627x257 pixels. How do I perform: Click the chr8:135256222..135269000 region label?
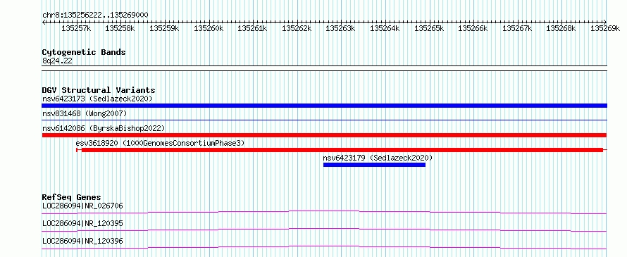point(95,15)
